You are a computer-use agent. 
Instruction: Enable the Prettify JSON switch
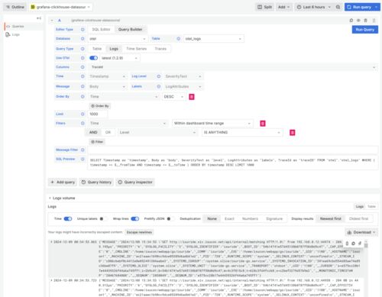[170, 219]
